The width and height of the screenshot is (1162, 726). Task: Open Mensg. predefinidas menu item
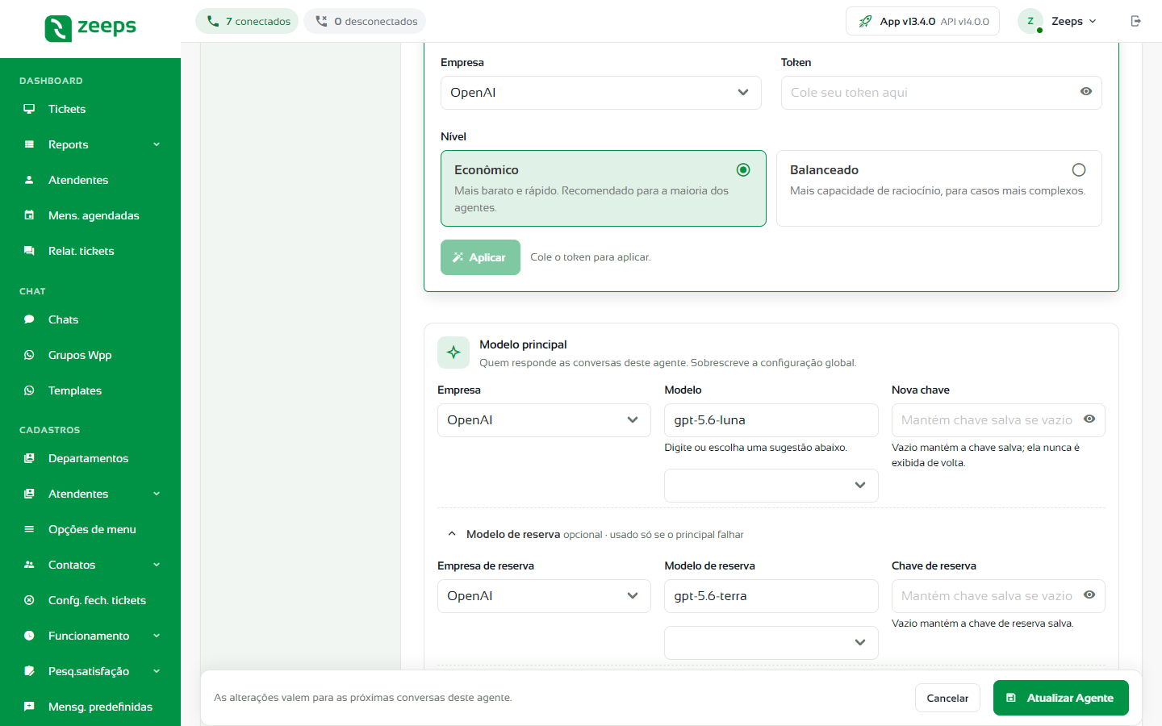[x=90, y=707]
